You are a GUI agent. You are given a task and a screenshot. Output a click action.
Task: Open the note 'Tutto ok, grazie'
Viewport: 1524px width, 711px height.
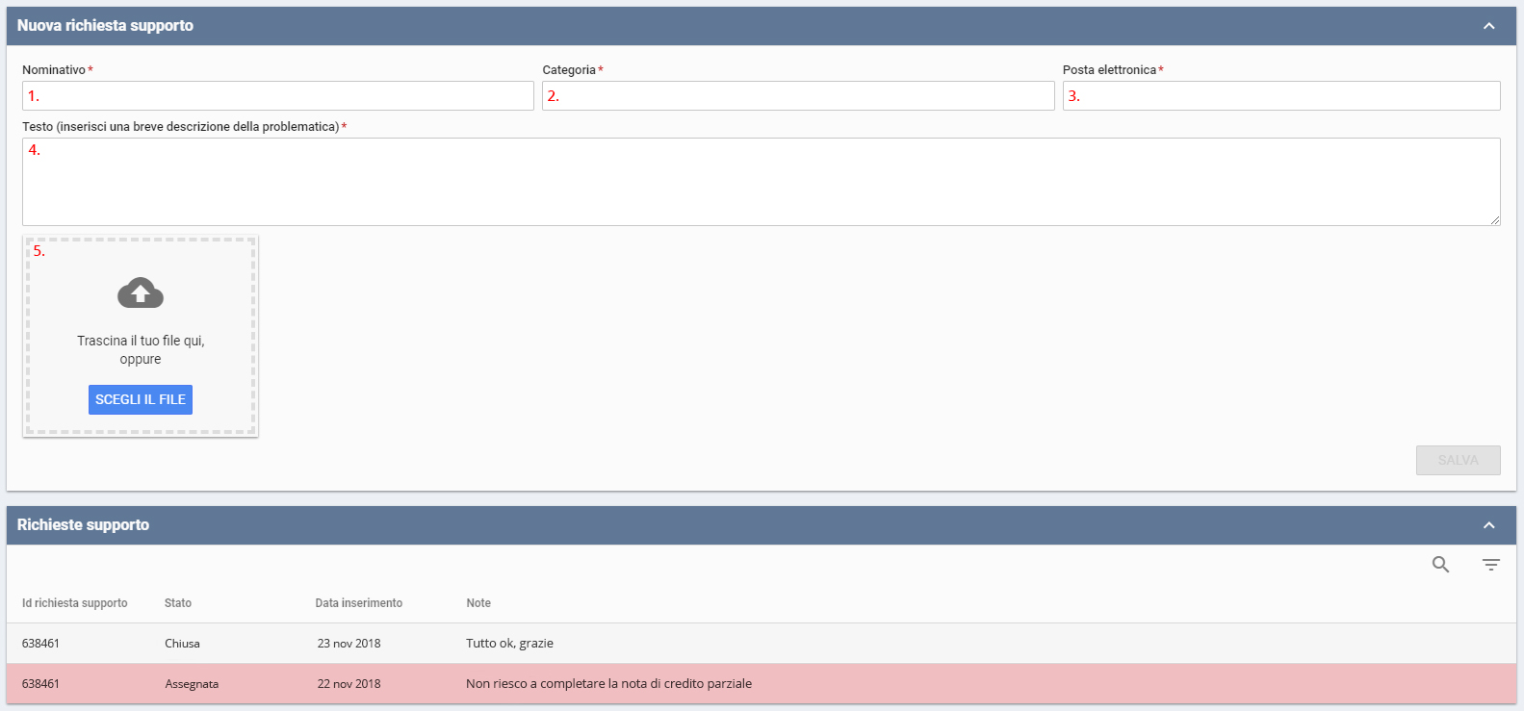pos(509,644)
